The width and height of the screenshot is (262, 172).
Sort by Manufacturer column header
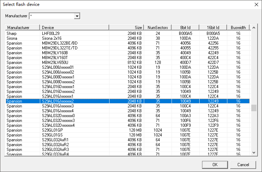pyautogui.click(x=23, y=28)
